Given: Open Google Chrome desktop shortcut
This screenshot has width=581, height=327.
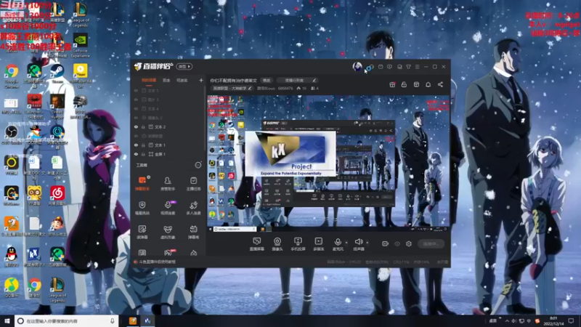Looking at the screenshot, I should click(x=12, y=76).
